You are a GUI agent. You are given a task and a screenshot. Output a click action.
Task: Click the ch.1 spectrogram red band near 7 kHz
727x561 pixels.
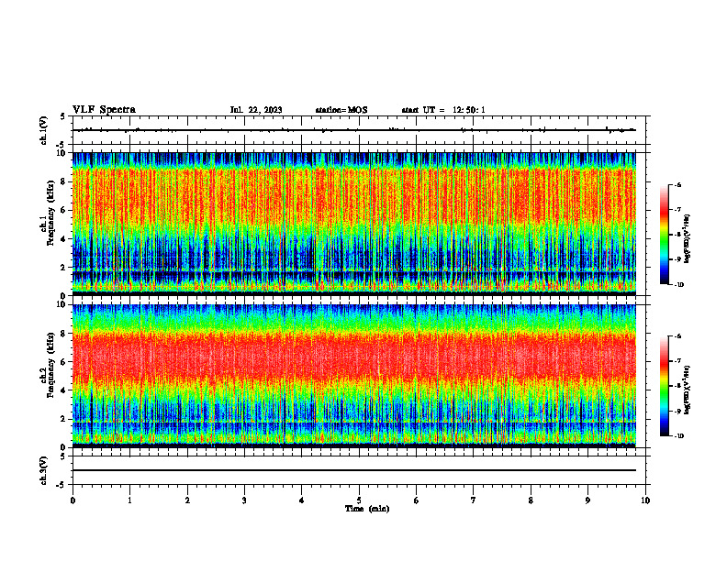click(x=354, y=196)
